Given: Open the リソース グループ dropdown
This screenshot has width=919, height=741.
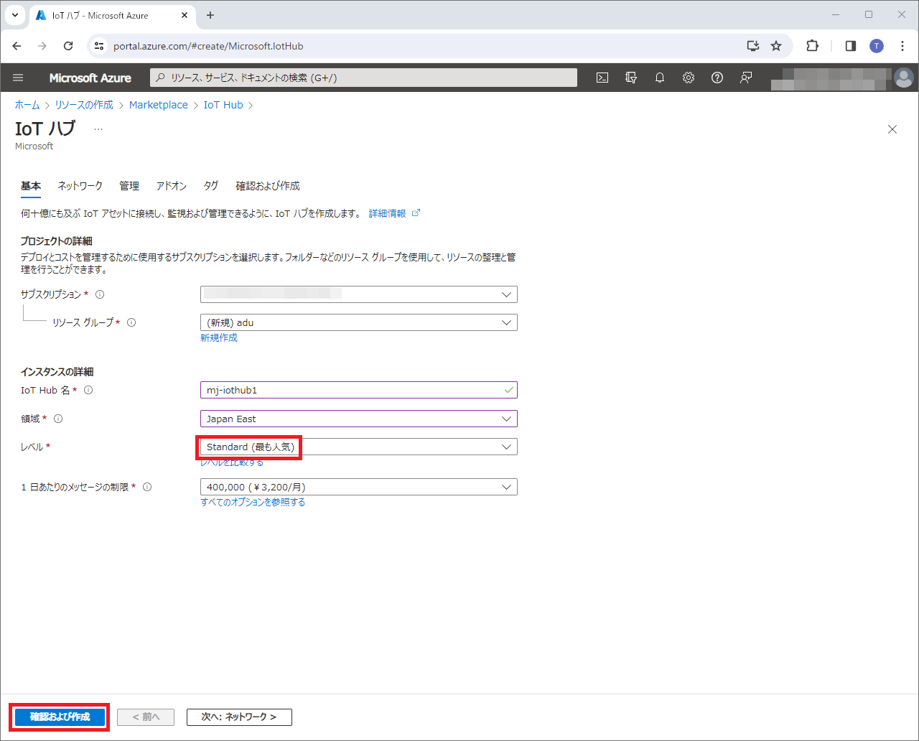Looking at the screenshot, I should coord(359,322).
